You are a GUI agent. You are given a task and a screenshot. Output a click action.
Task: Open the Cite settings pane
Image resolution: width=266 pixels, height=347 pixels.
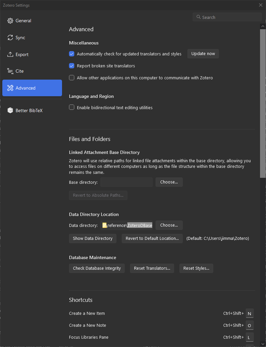coord(32,71)
